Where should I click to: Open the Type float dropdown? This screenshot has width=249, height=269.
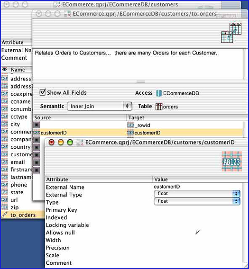tap(197, 201)
